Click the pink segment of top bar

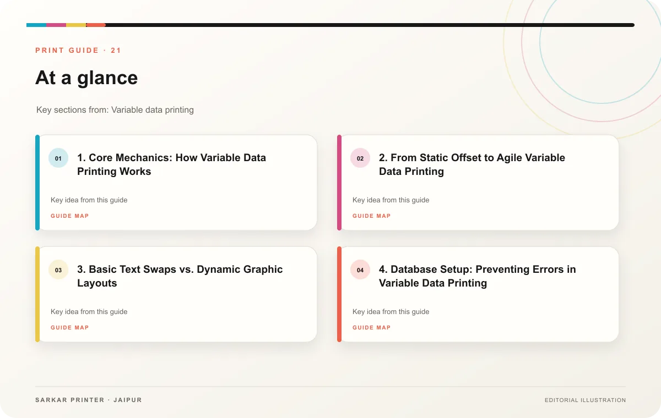[x=56, y=25]
